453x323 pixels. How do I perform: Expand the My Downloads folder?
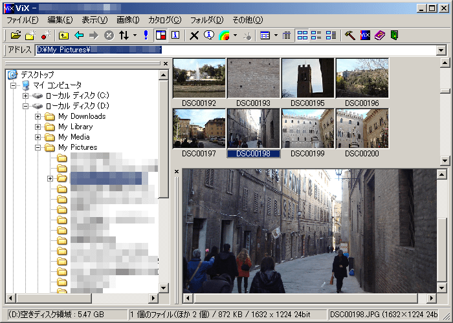38,116
